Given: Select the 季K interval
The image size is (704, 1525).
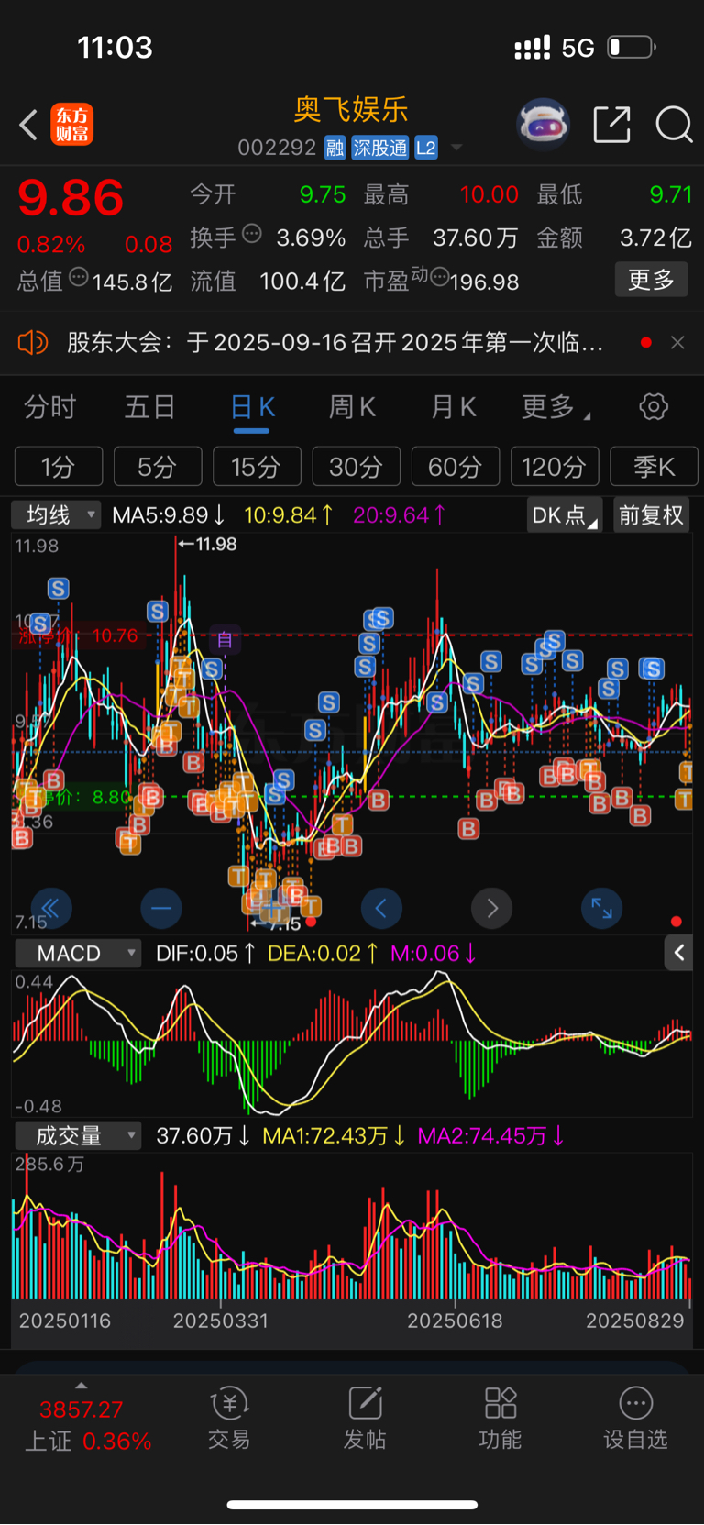Looking at the screenshot, I should 654,467.
